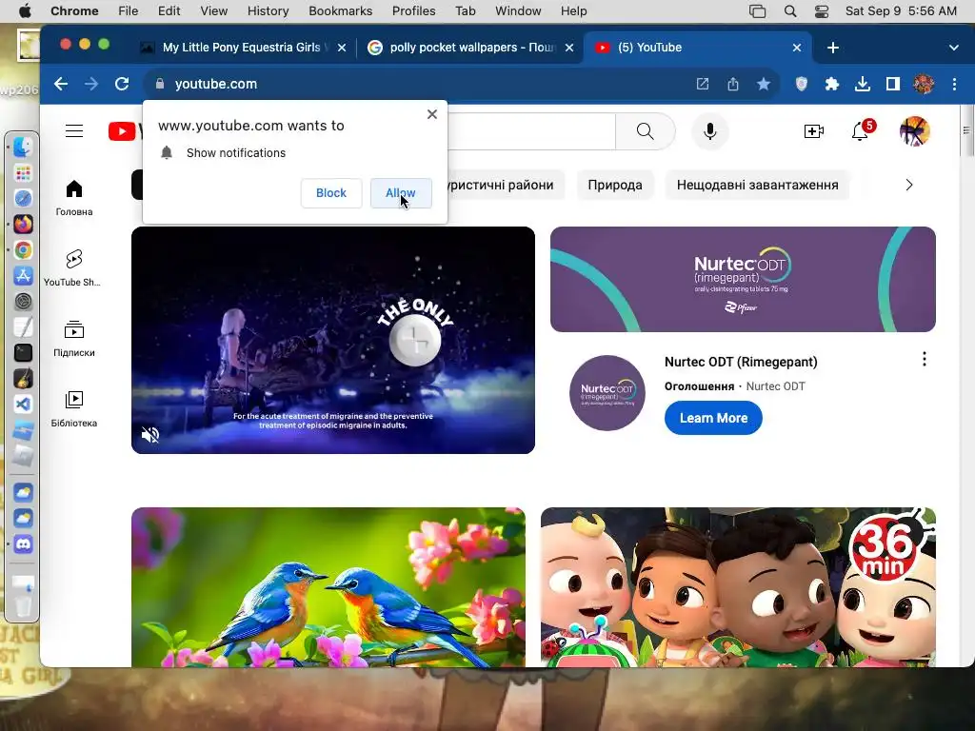The image size is (975, 731).
Task: Open the Apple menu
Action: (x=24, y=11)
